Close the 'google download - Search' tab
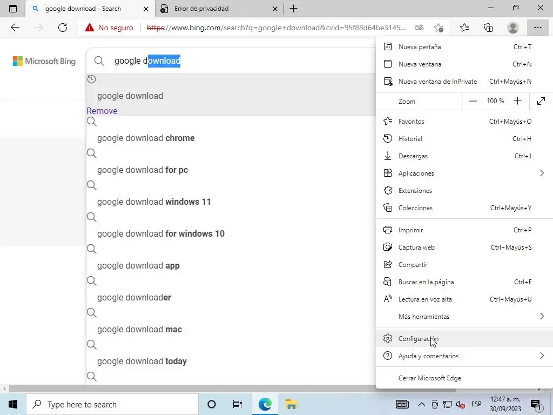This screenshot has width=553, height=415. pyautogui.click(x=146, y=9)
